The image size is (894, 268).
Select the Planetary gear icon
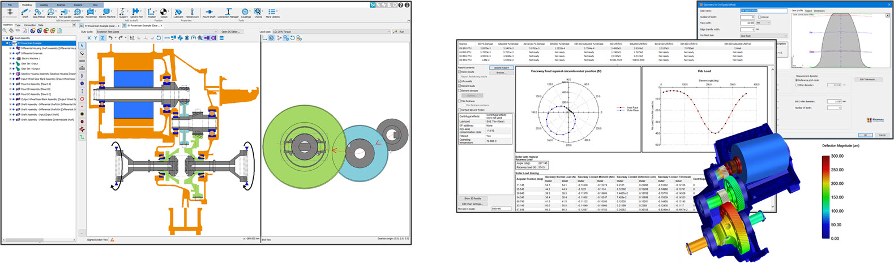pos(52,12)
